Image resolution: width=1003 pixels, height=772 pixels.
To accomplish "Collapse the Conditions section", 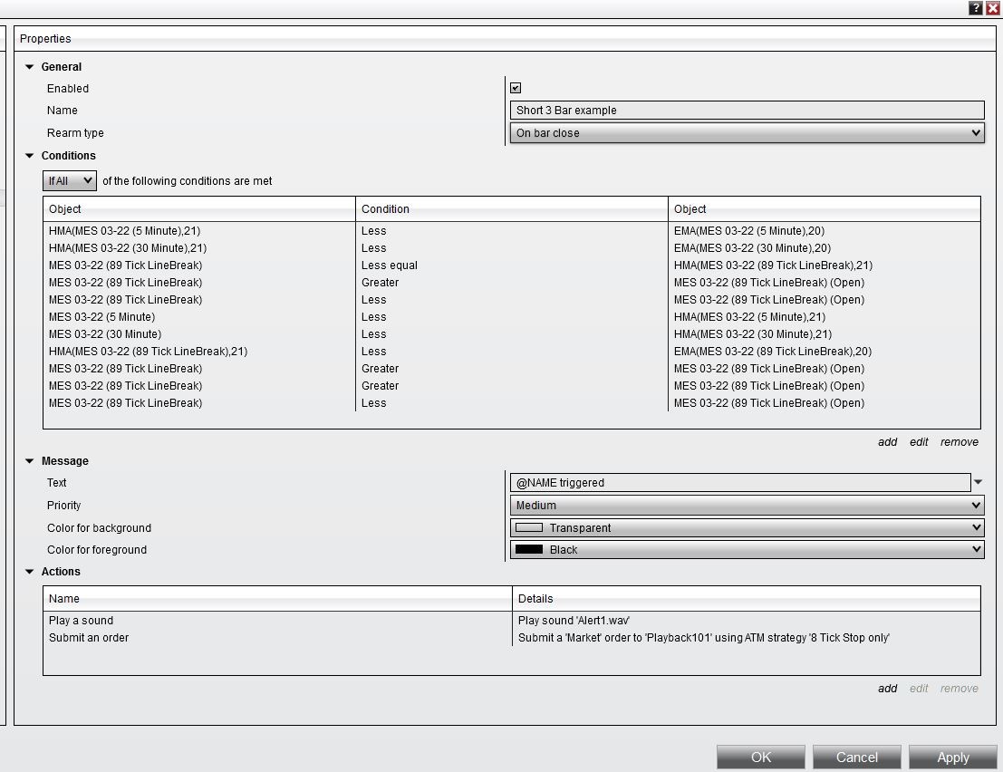I will [x=29, y=156].
